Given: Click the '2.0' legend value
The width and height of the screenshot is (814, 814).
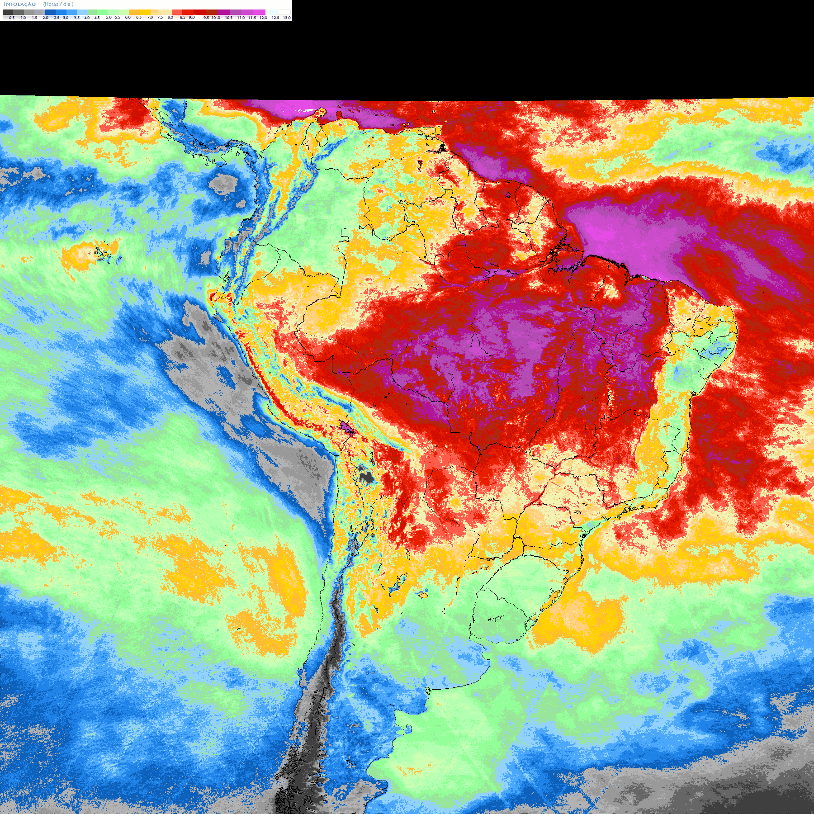Looking at the screenshot, I should (x=46, y=18).
